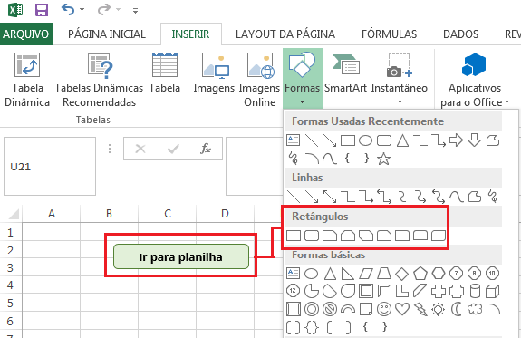Open Customize Quick Access Toolbar dropdown

(135, 11)
